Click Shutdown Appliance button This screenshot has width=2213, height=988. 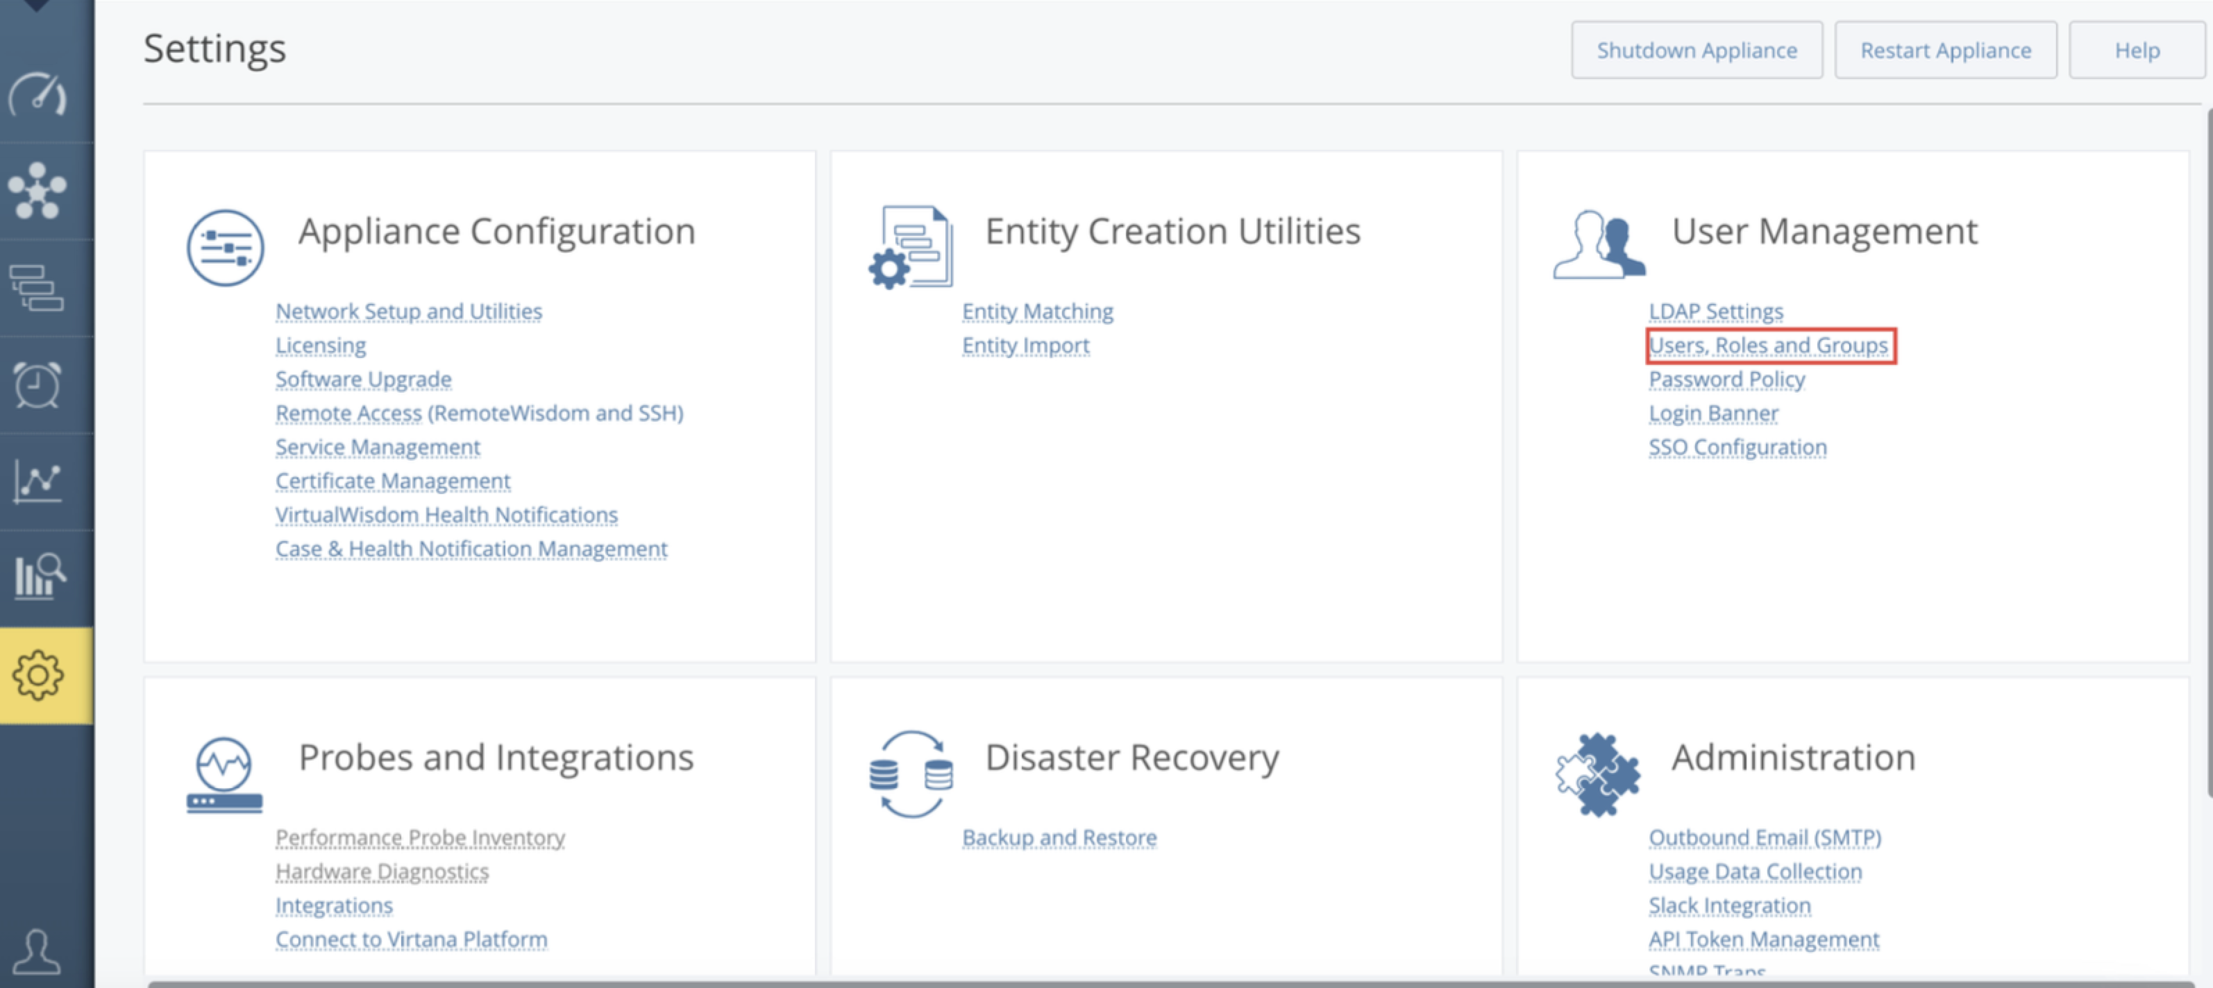tap(1697, 49)
